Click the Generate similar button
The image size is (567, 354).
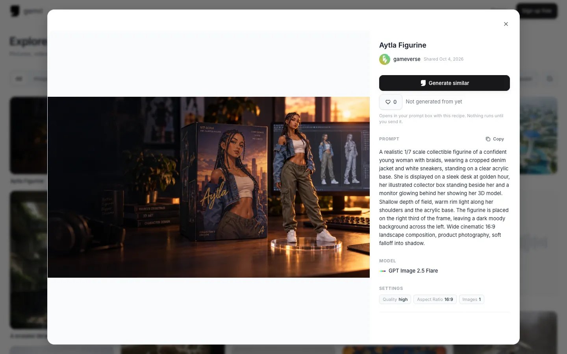(445, 83)
